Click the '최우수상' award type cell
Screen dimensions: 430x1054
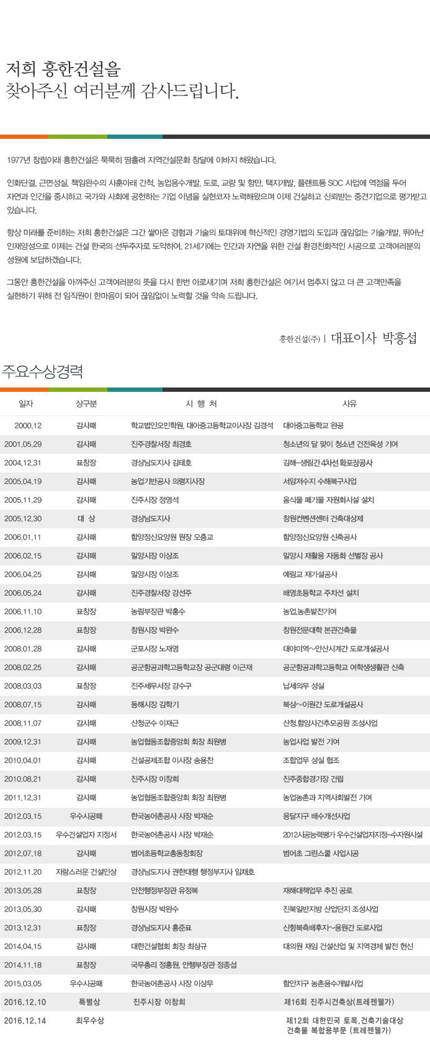[x=90, y=1020]
